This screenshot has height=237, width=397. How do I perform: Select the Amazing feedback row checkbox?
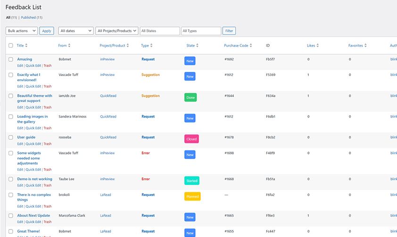point(11,59)
